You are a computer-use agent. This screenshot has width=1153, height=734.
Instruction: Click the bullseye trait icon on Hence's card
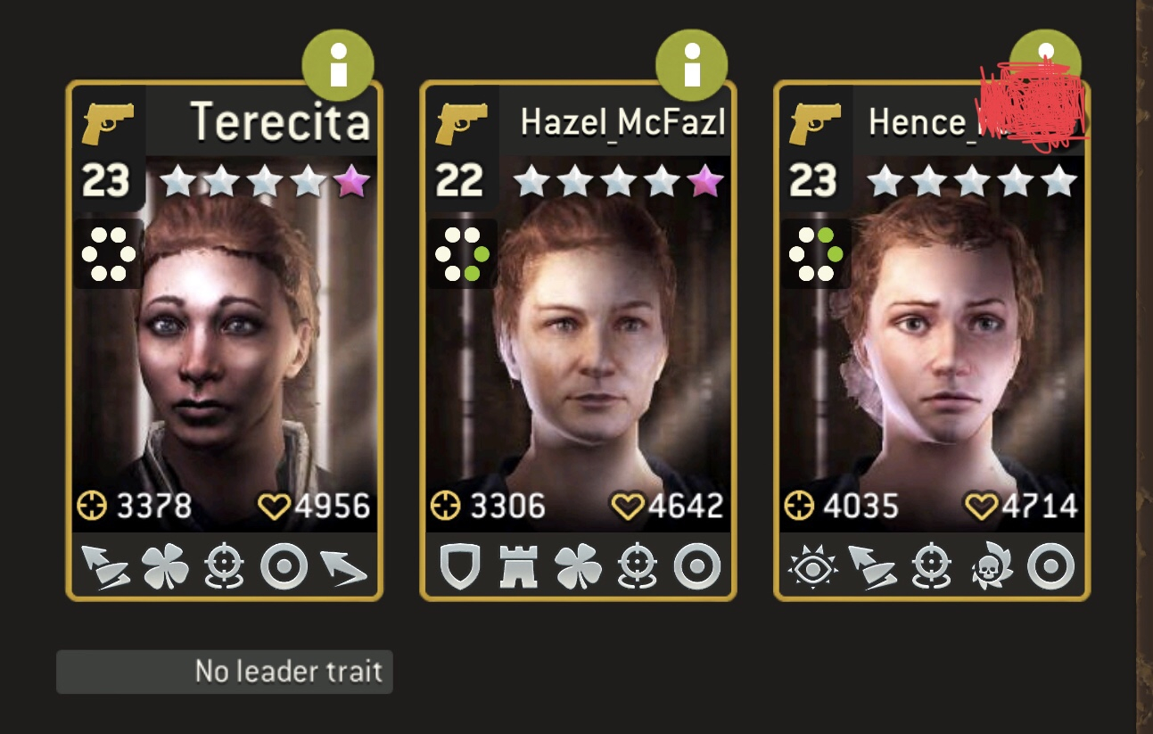pyautogui.click(x=1050, y=566)
